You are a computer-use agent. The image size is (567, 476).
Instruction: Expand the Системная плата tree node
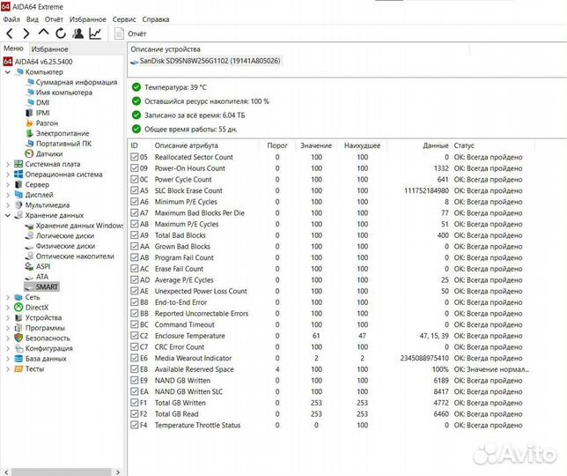[8, 164]
